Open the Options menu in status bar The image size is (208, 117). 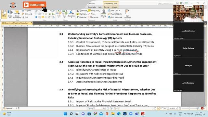8,108
